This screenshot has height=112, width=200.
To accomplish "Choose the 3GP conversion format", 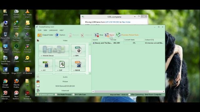I will click(x=62, y=65).
